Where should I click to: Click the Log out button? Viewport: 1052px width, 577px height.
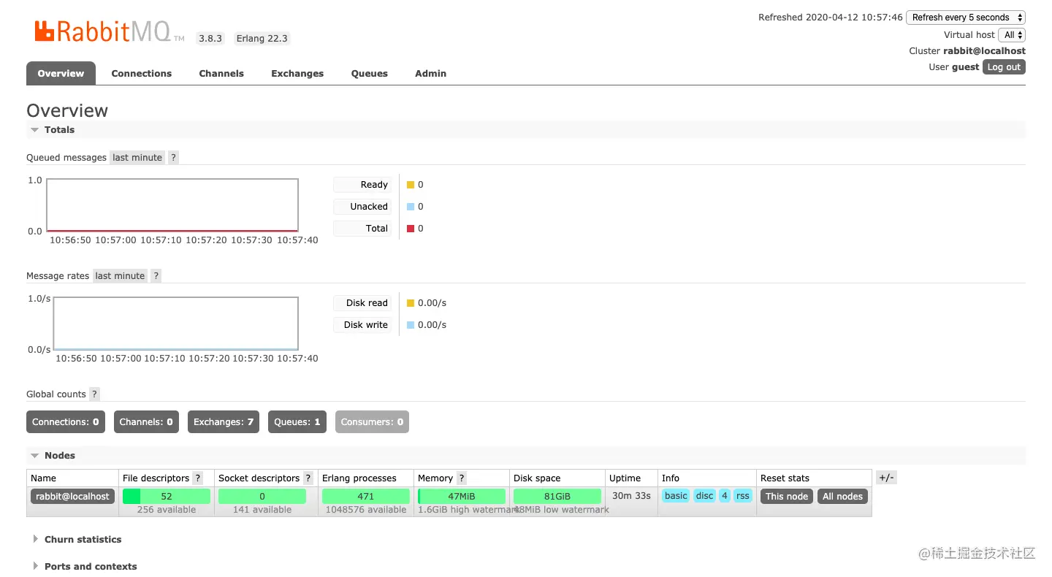point(1004,67)
